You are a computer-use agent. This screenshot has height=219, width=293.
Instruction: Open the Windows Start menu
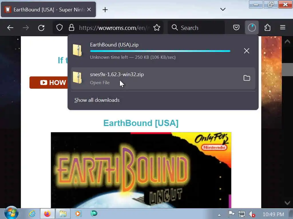pos(11,213)
